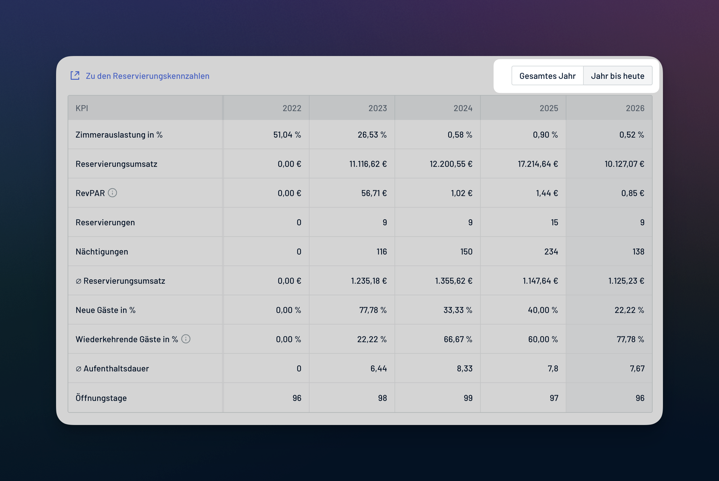Click the Reservierungen 2025 cell showing 15

[554, 222]
